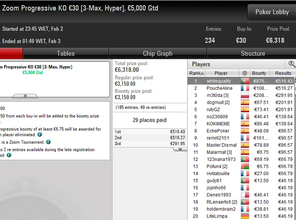Sort players by Bounty column
Image resolution: width=296 pixels, height=220 pixels.
259,73
